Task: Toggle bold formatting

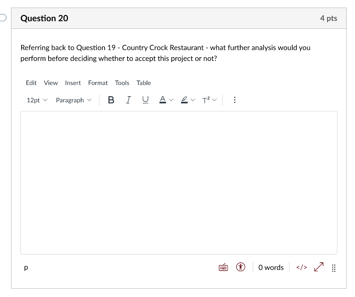Action: 111,100
